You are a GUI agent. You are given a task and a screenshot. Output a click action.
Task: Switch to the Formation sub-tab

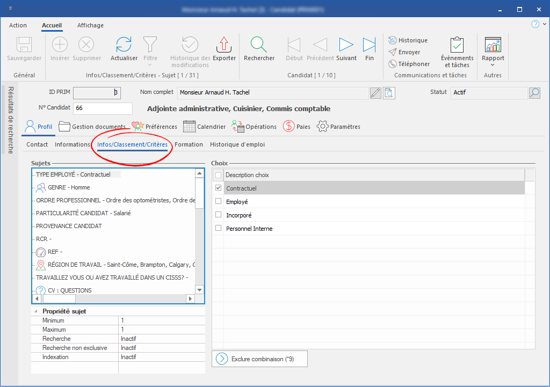[x=189, y=144]
